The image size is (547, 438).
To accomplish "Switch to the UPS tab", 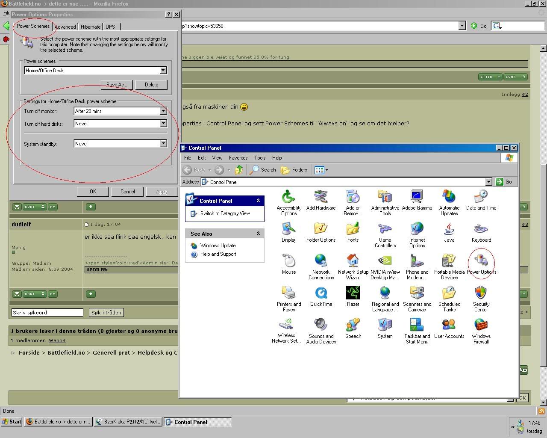I will tap(110, 27).
